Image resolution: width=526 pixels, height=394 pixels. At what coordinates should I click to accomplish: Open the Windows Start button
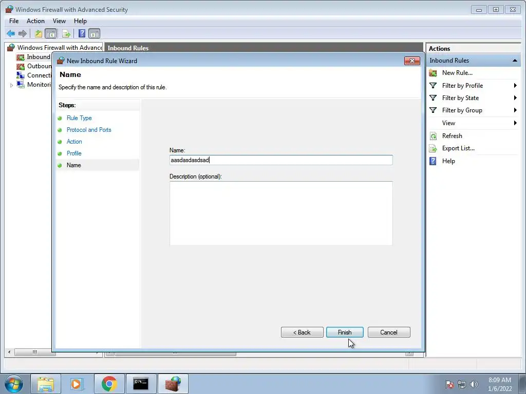point(13,384)
